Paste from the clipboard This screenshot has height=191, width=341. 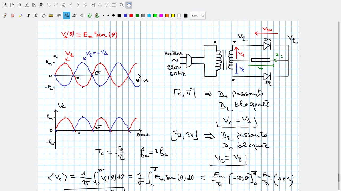click(41, 5)
